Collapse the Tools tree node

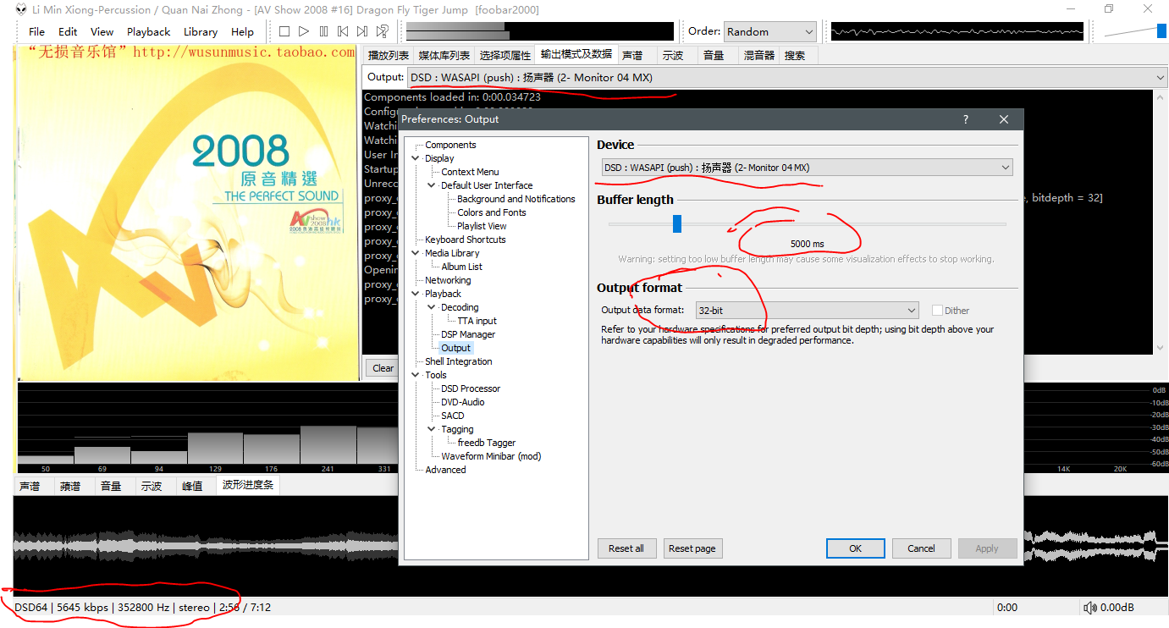tap(416, 375)
